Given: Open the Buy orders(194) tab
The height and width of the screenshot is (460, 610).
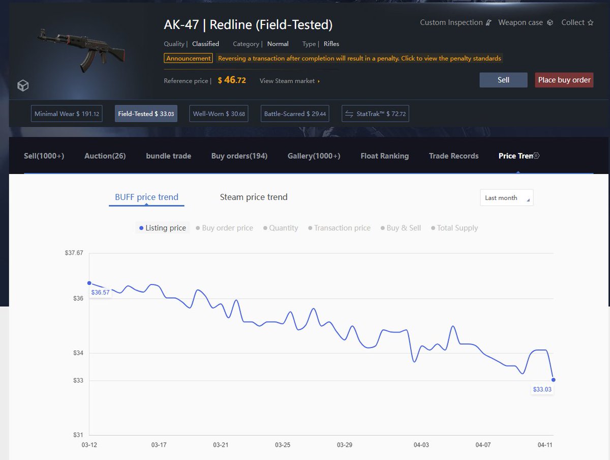Looking at the screenshot, I should coord(239,156).
